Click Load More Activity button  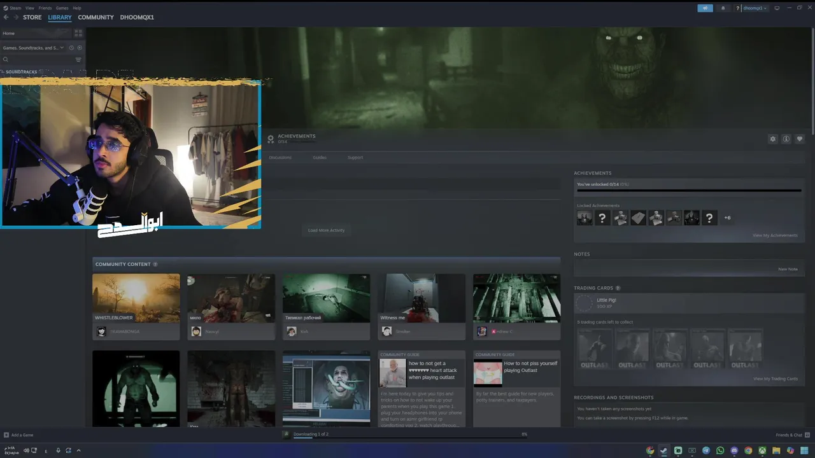[x=326, y=230]
